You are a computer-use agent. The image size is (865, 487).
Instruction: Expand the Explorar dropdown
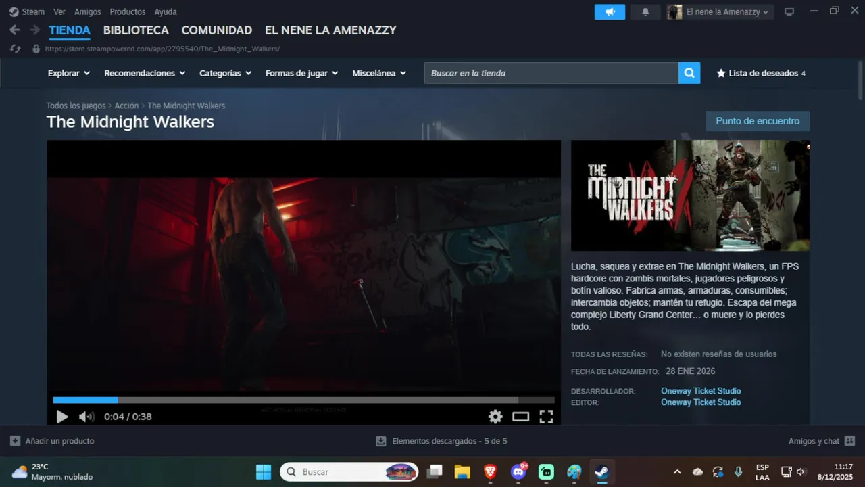tap(69, 73)
